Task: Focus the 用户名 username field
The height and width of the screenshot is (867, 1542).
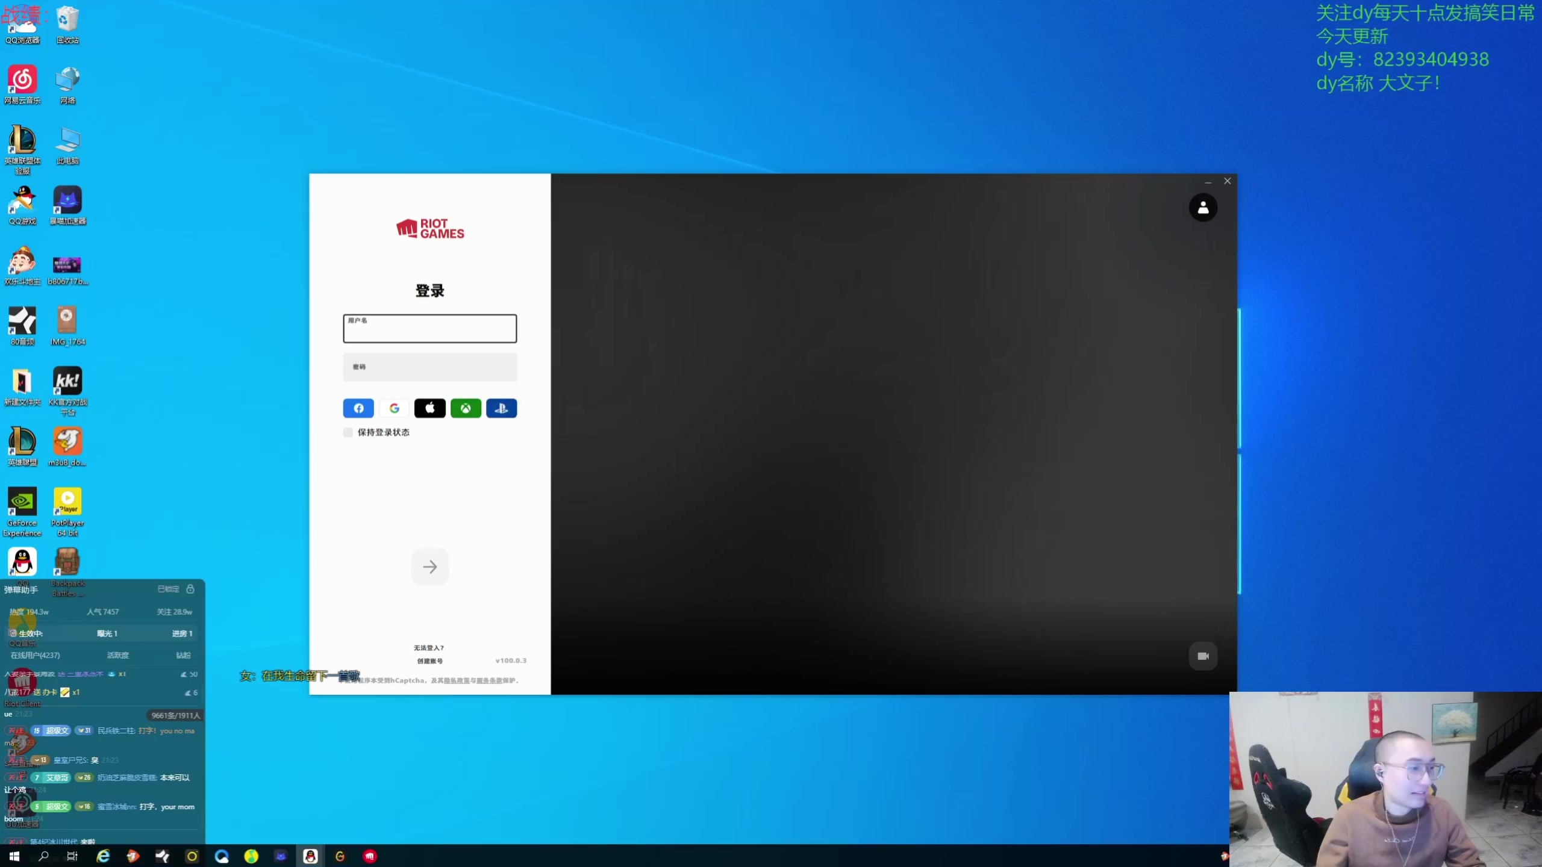Action: tap(430, 329)
